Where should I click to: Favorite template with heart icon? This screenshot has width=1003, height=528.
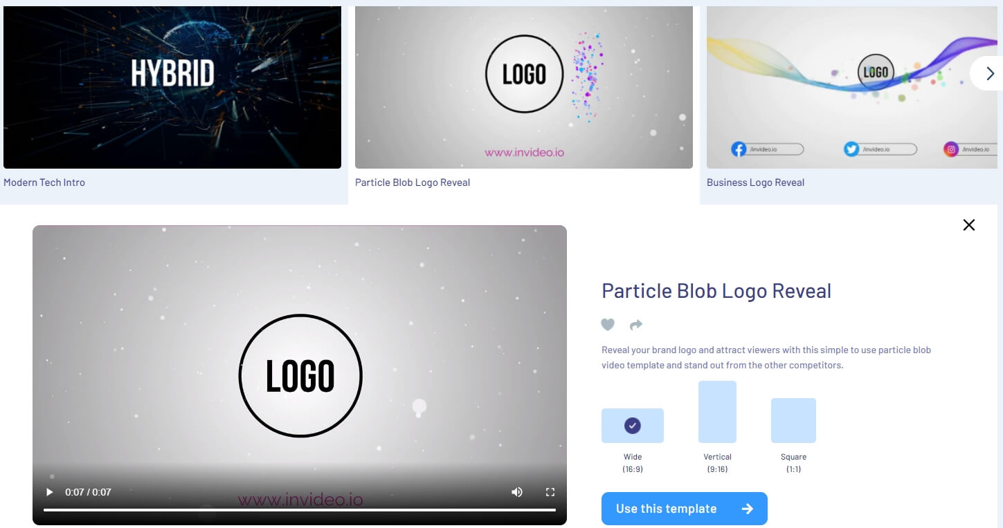608,324
